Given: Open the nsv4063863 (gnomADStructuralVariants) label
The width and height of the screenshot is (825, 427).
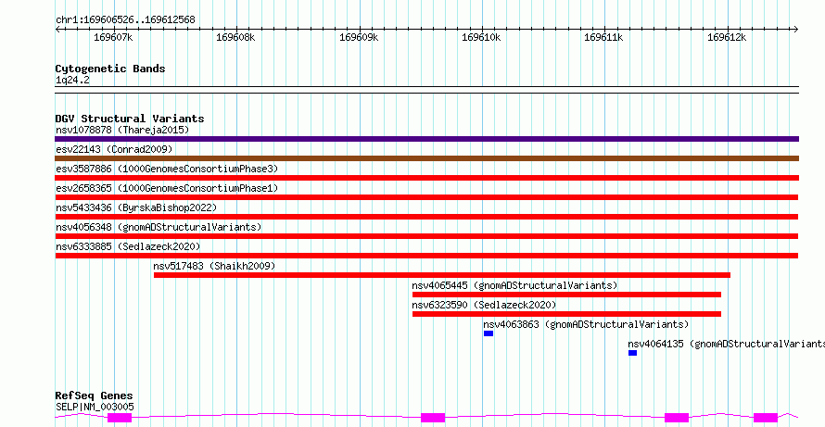Looking at the screenshot, I should pyautogui.click(x=586, y=324).
